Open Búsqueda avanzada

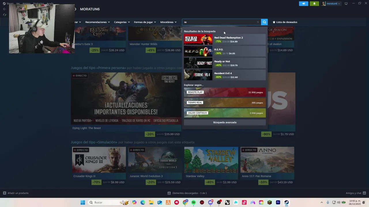225,122
